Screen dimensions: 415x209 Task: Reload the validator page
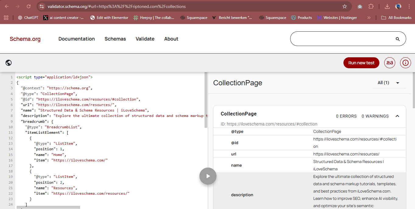coord(29,6)
